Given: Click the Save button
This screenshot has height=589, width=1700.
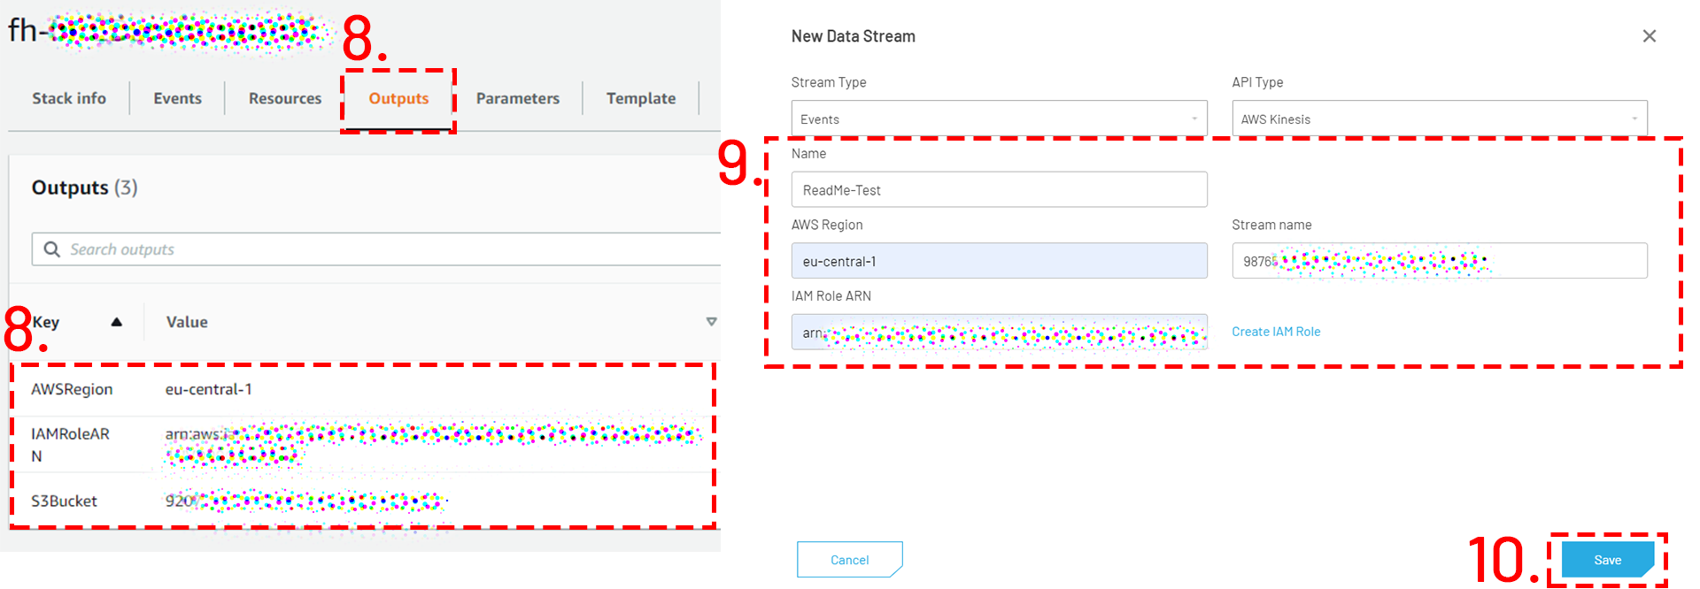Looking at the screenshot, I should (x=1607, y=560).
